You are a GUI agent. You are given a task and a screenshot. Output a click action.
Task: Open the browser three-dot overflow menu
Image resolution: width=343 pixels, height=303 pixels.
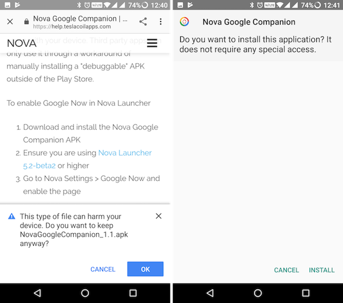point(161,21)
